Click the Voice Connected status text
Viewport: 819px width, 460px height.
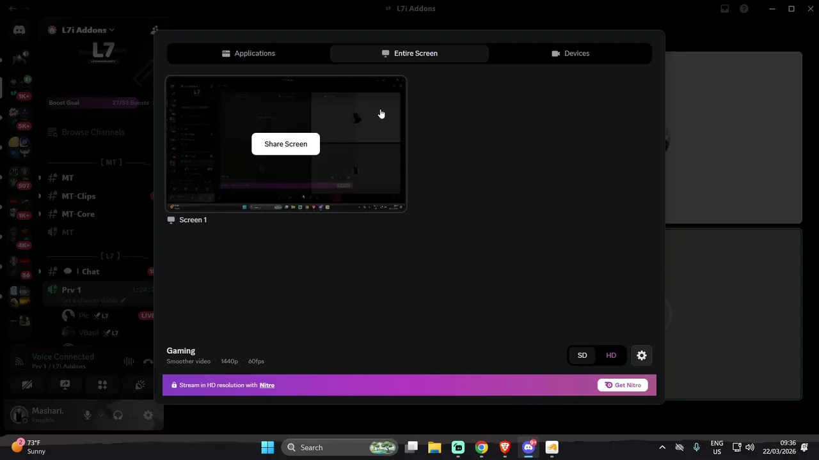63,356
